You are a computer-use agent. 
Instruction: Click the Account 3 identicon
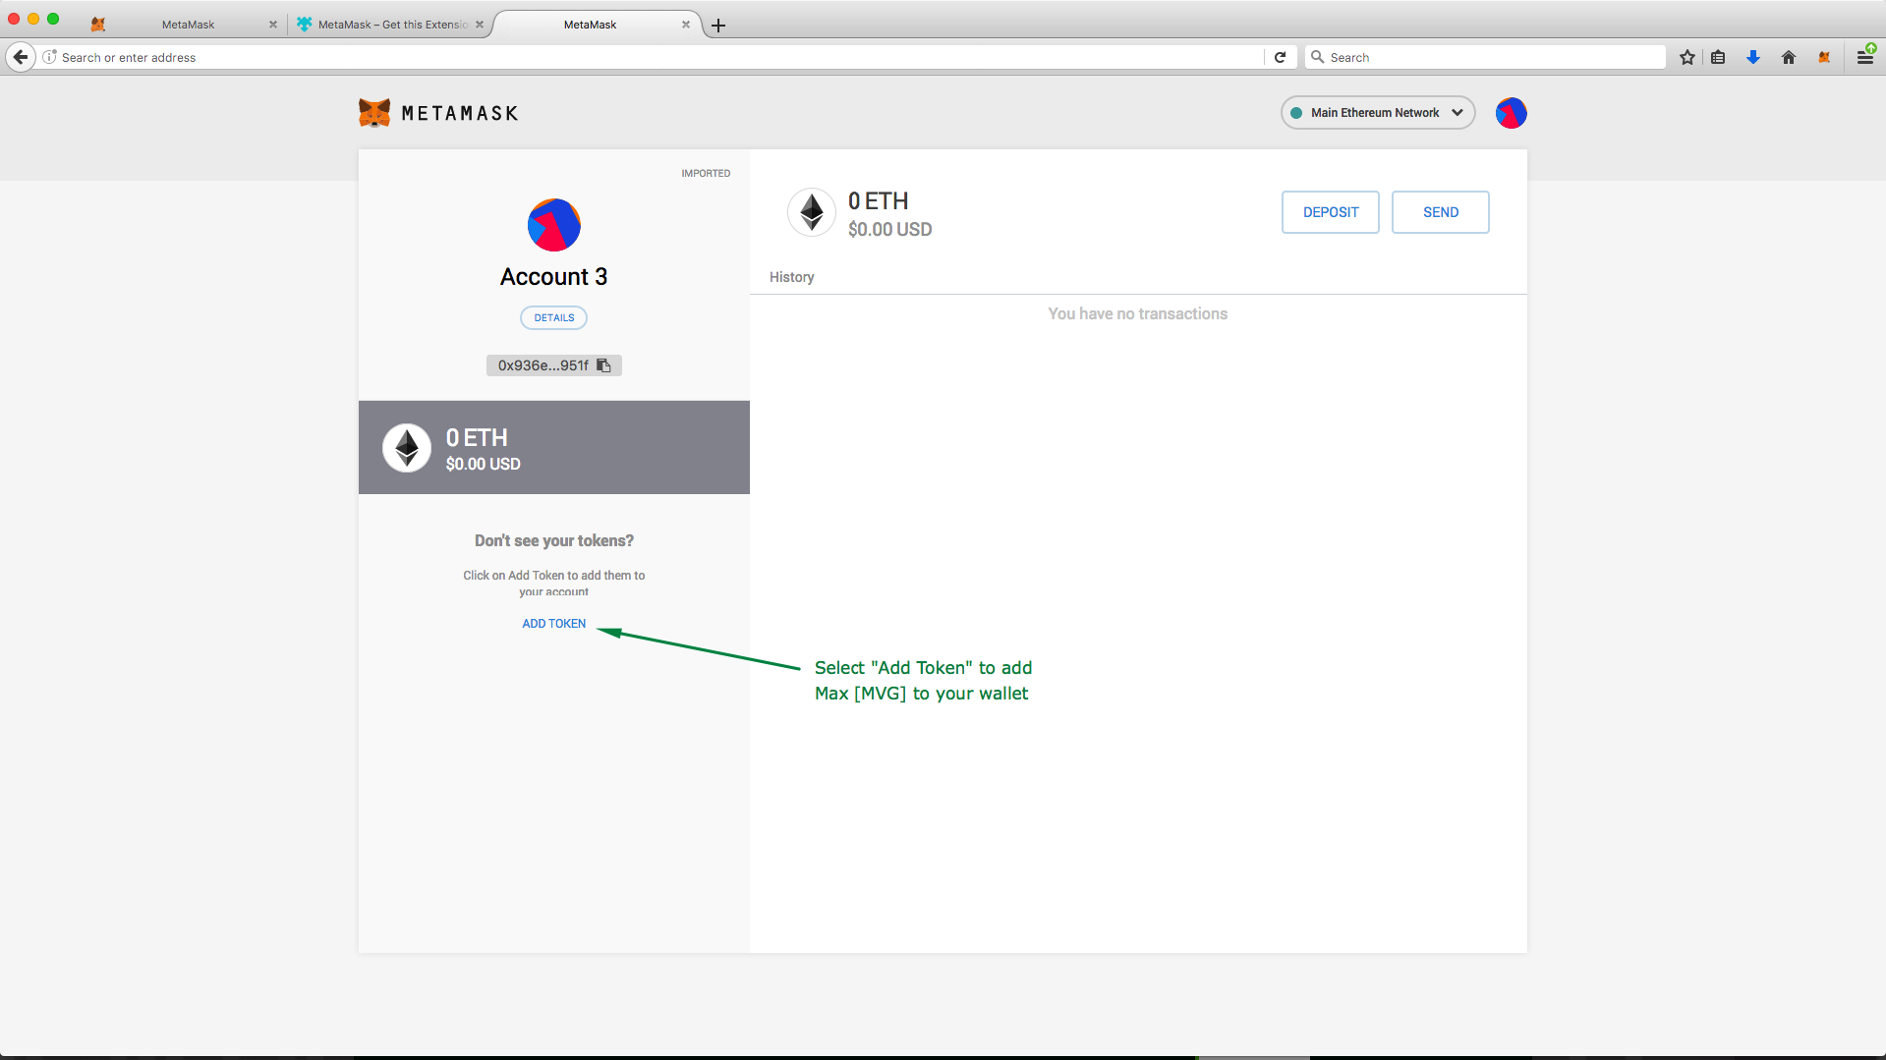coord(554,225)
